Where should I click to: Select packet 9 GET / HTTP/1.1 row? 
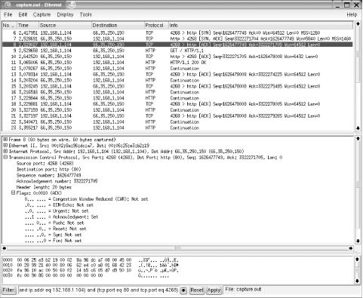pos(177,51)
